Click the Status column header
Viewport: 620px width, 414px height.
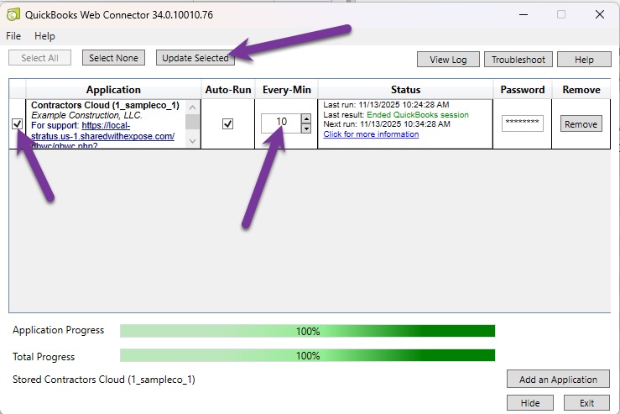pos(406,90)
